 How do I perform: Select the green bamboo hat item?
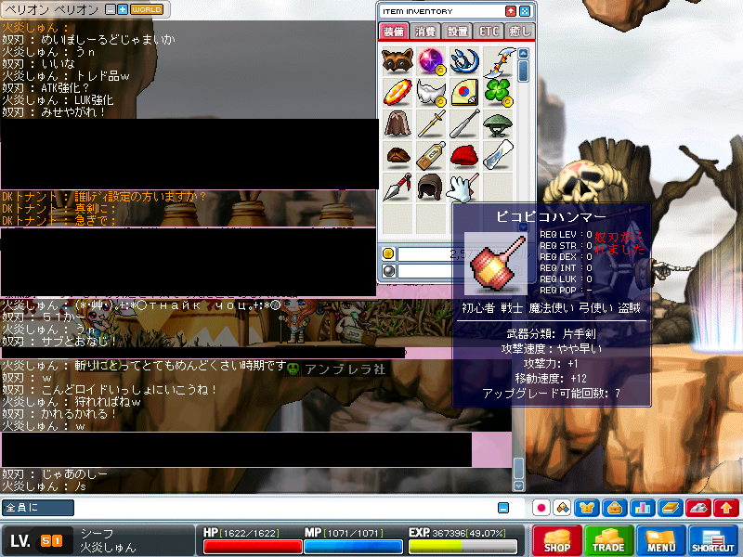[498, 124]
